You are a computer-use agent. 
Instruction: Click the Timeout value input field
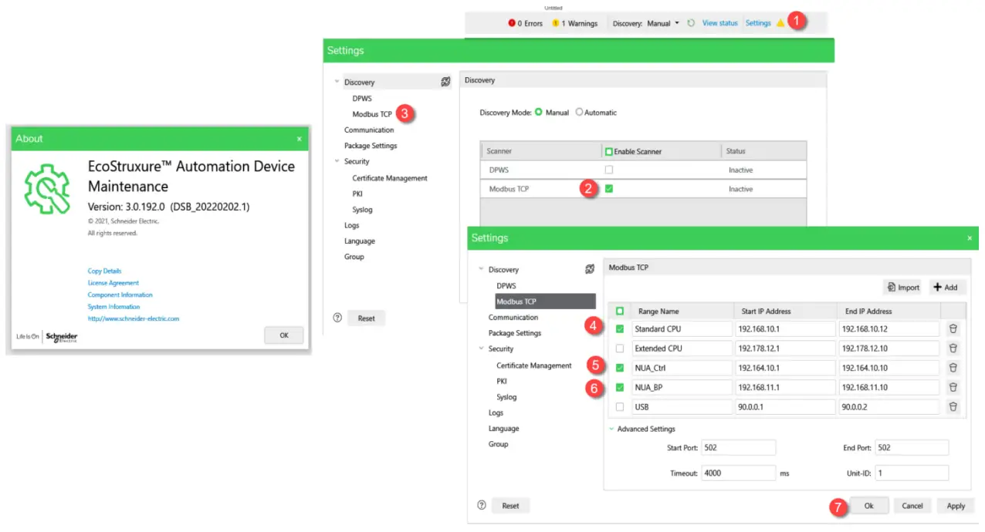[x=738, y=473]
